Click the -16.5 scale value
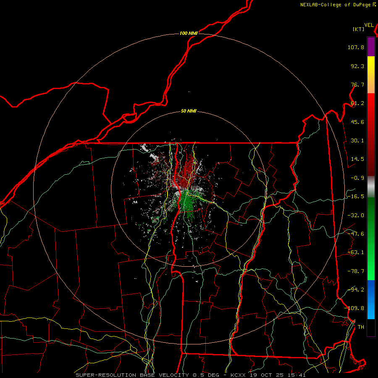Image resolution: width=378 pixels, height=378 pixels. [x=356, y=197]
